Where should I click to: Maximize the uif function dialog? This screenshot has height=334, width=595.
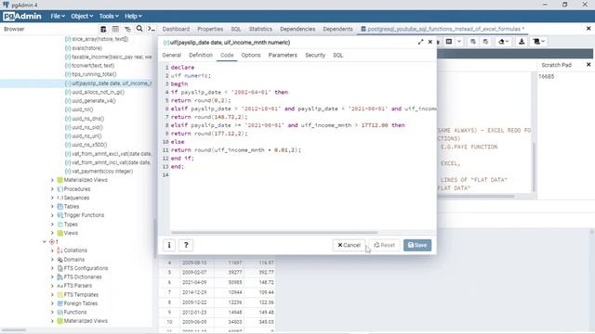[x=420, y=42]
